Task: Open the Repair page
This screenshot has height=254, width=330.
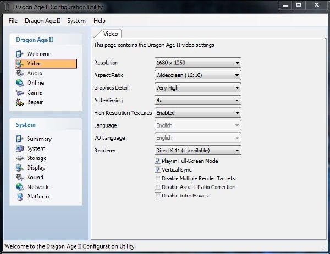Action: click(x=35, y=102)
